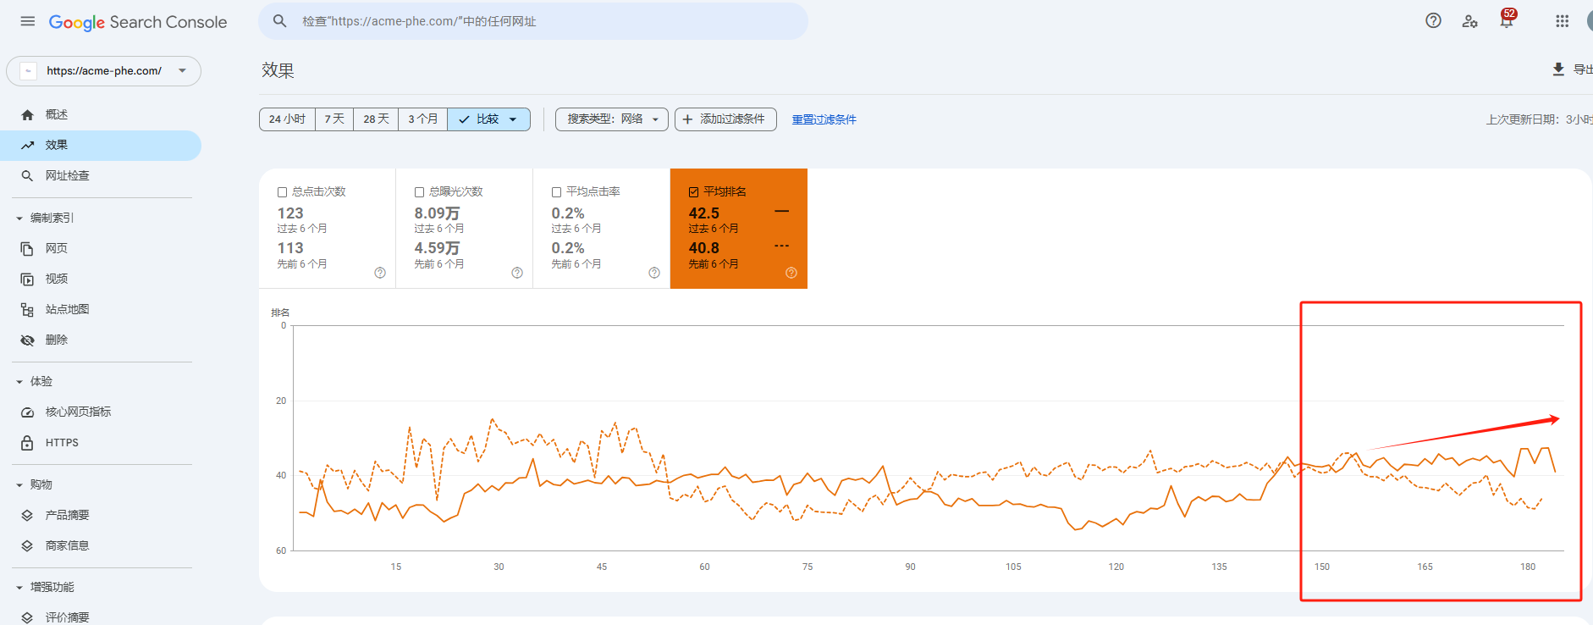Click help icon on 平均点击率 card
Screen dimensions: 1593x625
point(654,273)
